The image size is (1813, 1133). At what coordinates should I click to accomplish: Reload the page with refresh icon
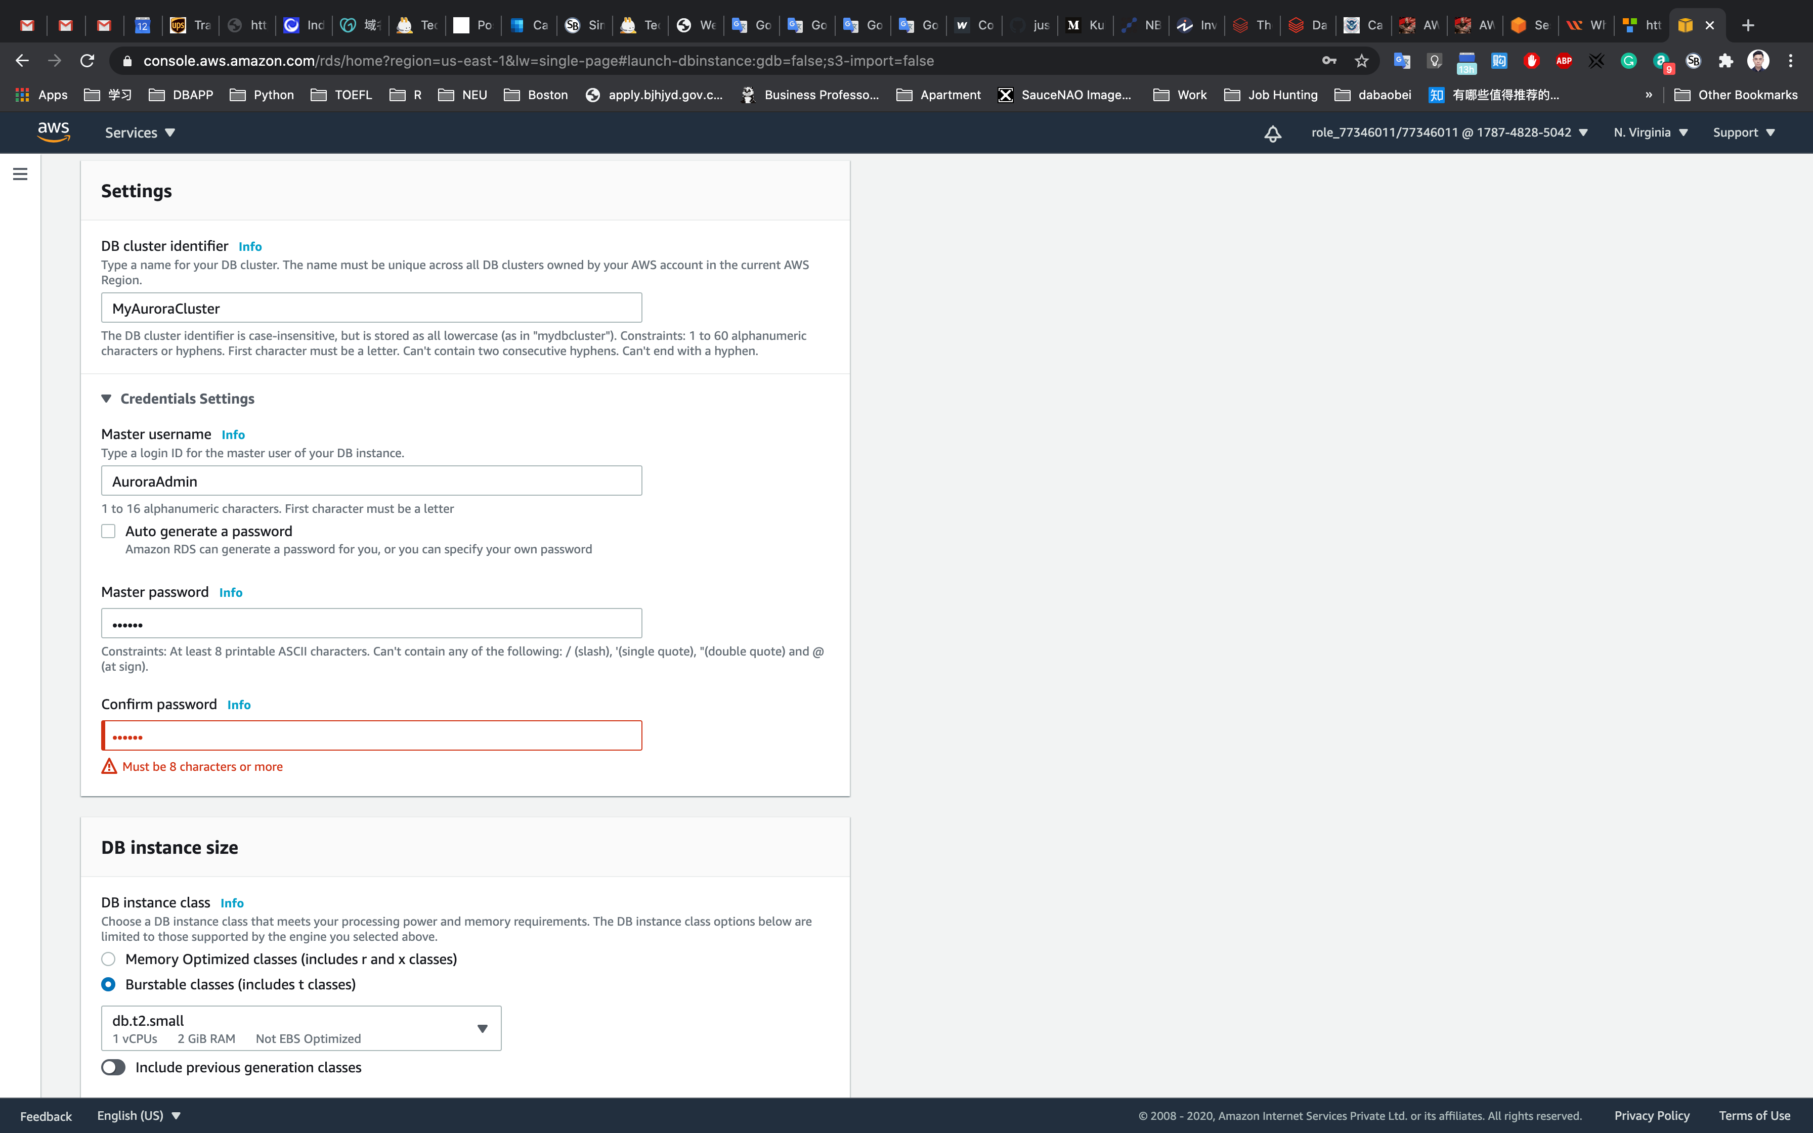87,61
